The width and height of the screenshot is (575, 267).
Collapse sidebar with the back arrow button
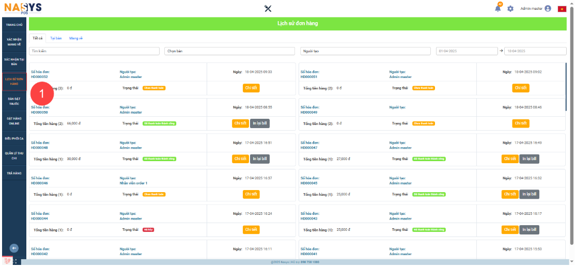tap(14, 248)
